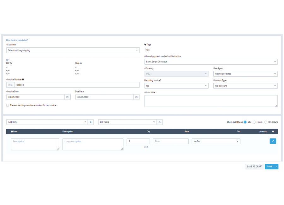Expand the Save button dropdown arrow
Screen dimensions: 284x205
276,167
